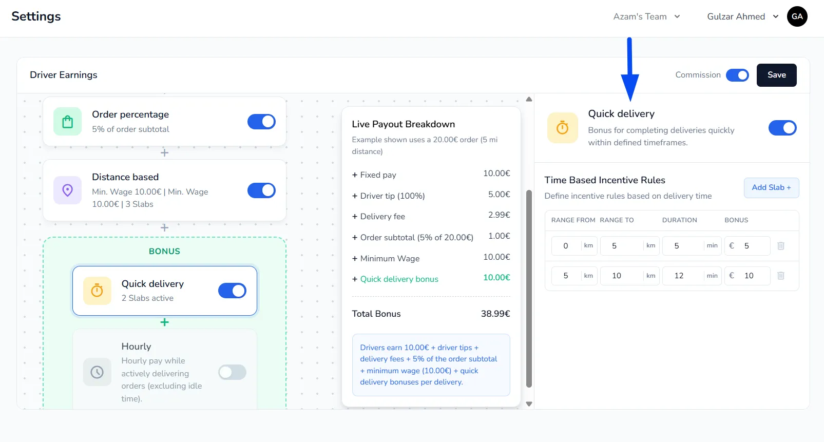Click the bonus field showing € 5
The height and width of the screenshot is (442, 824).
click(x=748, y=246)
